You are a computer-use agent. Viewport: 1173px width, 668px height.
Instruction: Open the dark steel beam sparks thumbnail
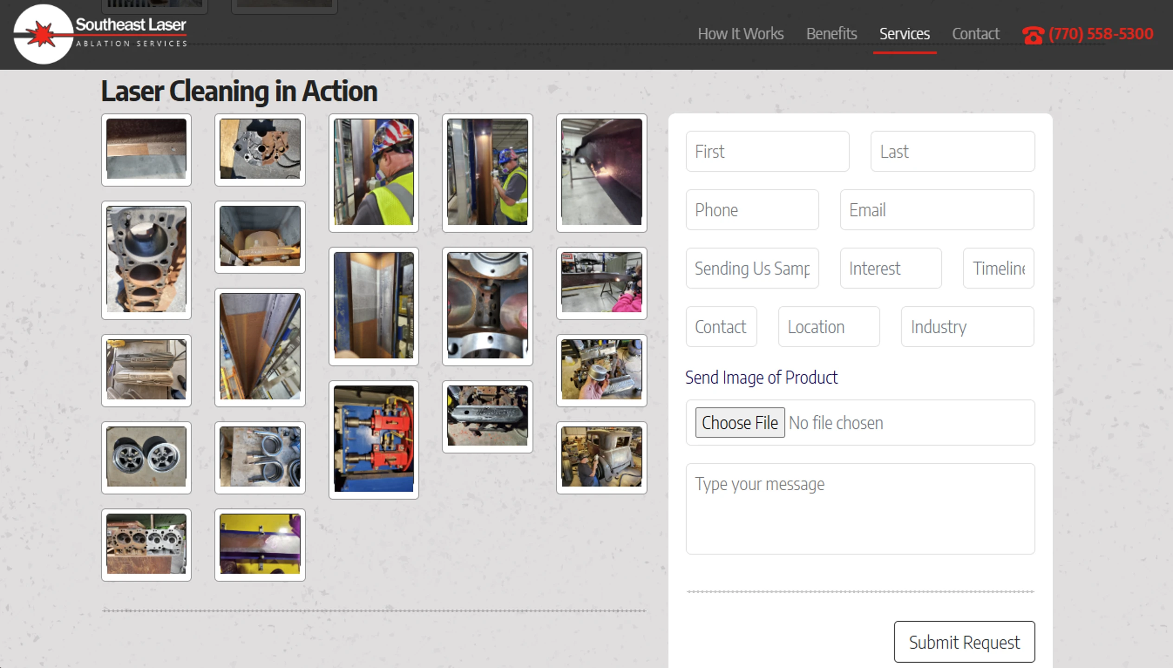point(601,173)
